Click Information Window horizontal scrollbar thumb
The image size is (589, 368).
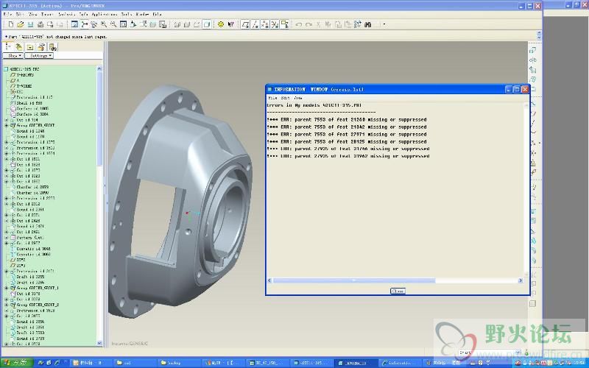coord(354,280)
